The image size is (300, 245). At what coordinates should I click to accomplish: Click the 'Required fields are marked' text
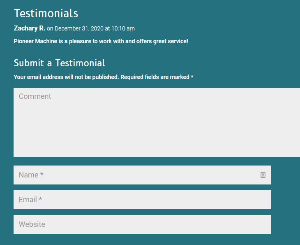(155, 77)
